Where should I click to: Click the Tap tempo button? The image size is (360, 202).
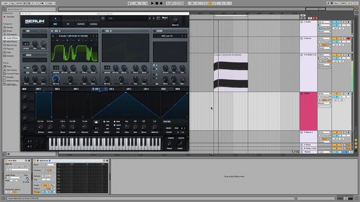(x=12, y=3)
